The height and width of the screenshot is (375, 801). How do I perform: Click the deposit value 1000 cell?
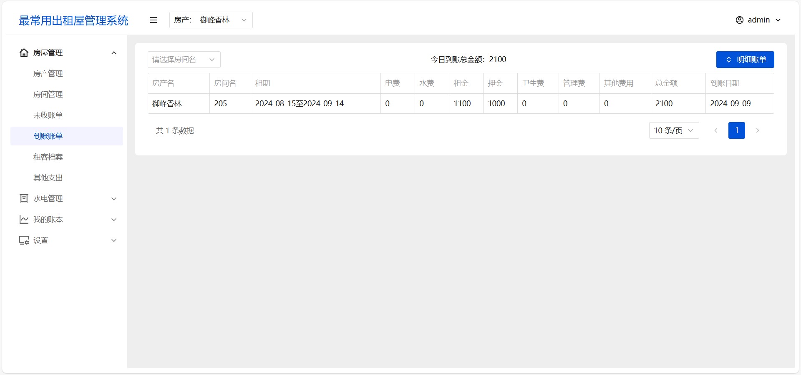coord(500,103)
